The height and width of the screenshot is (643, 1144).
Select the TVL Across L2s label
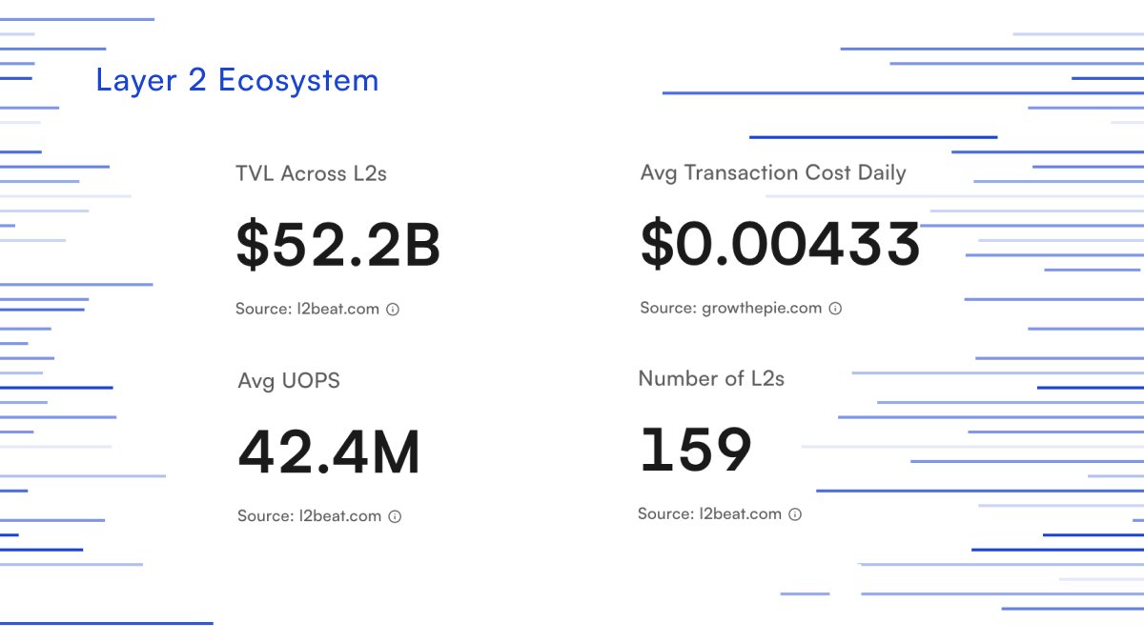pyautogui.click(x=311, y=173)
